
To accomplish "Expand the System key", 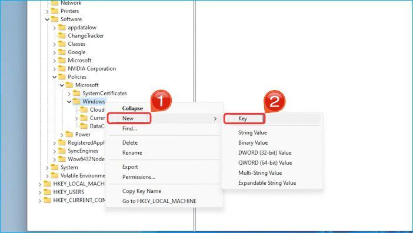I will coord(47,168).
